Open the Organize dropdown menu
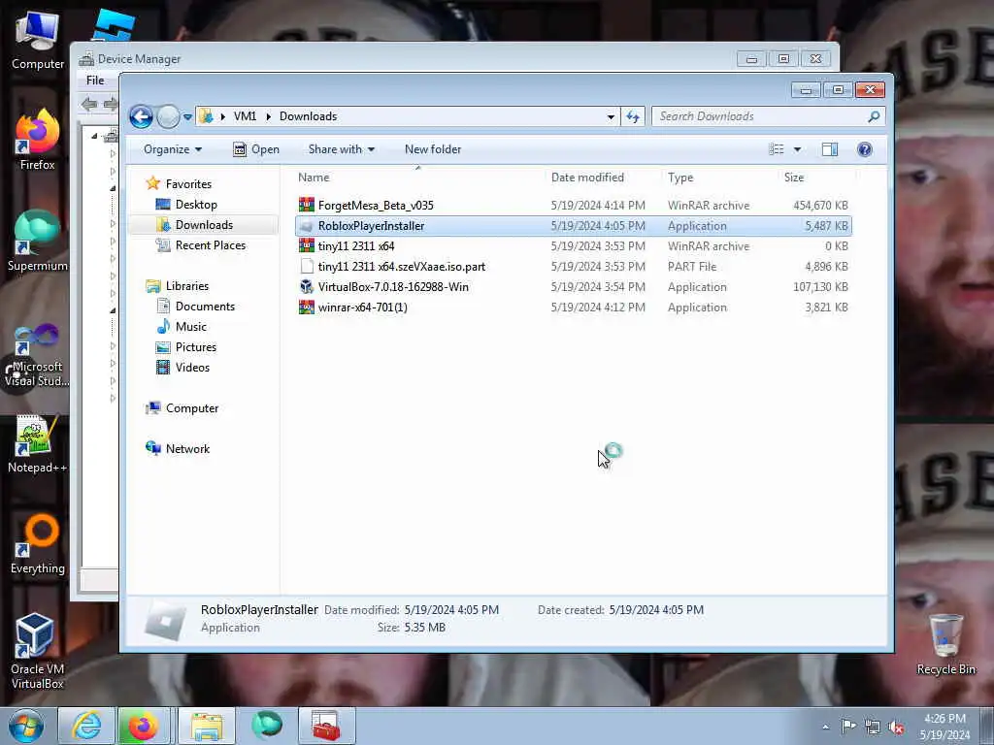 pos(173,149)
